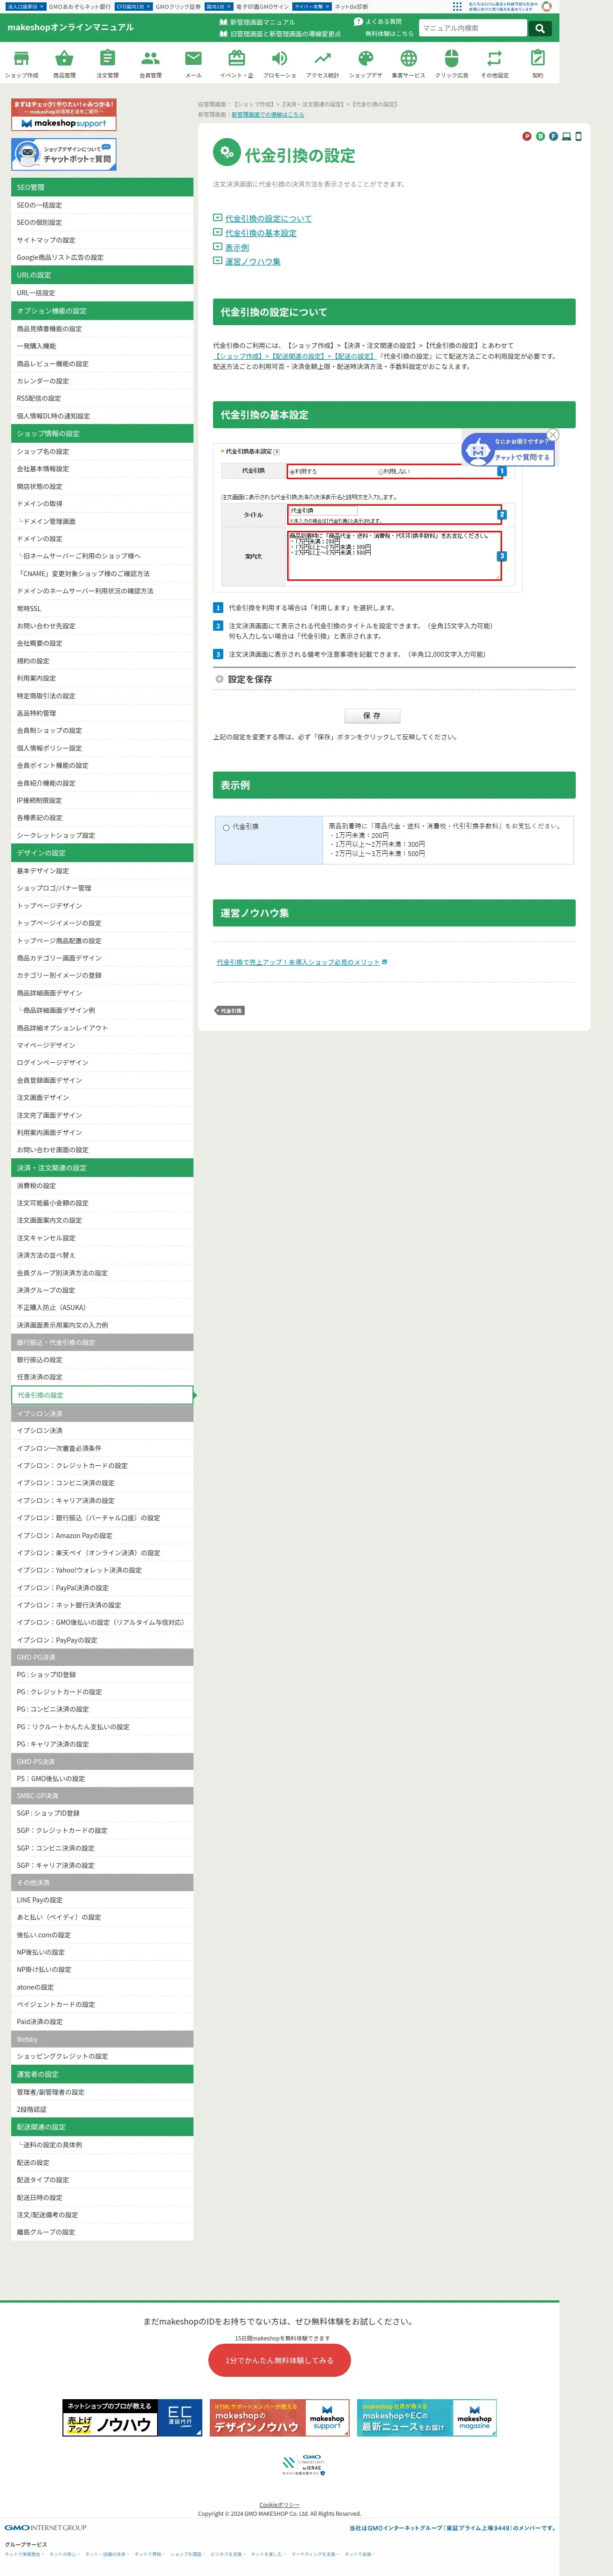Open the Cookieポリシー link
The height and width of the screenshot is (2576, 613).
[x=279, y=2505]
